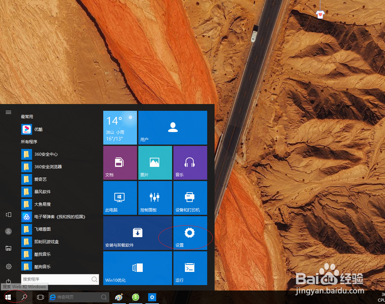Click the taskbar search icon
Screen dimensions: 385x304
pos(24,297)
